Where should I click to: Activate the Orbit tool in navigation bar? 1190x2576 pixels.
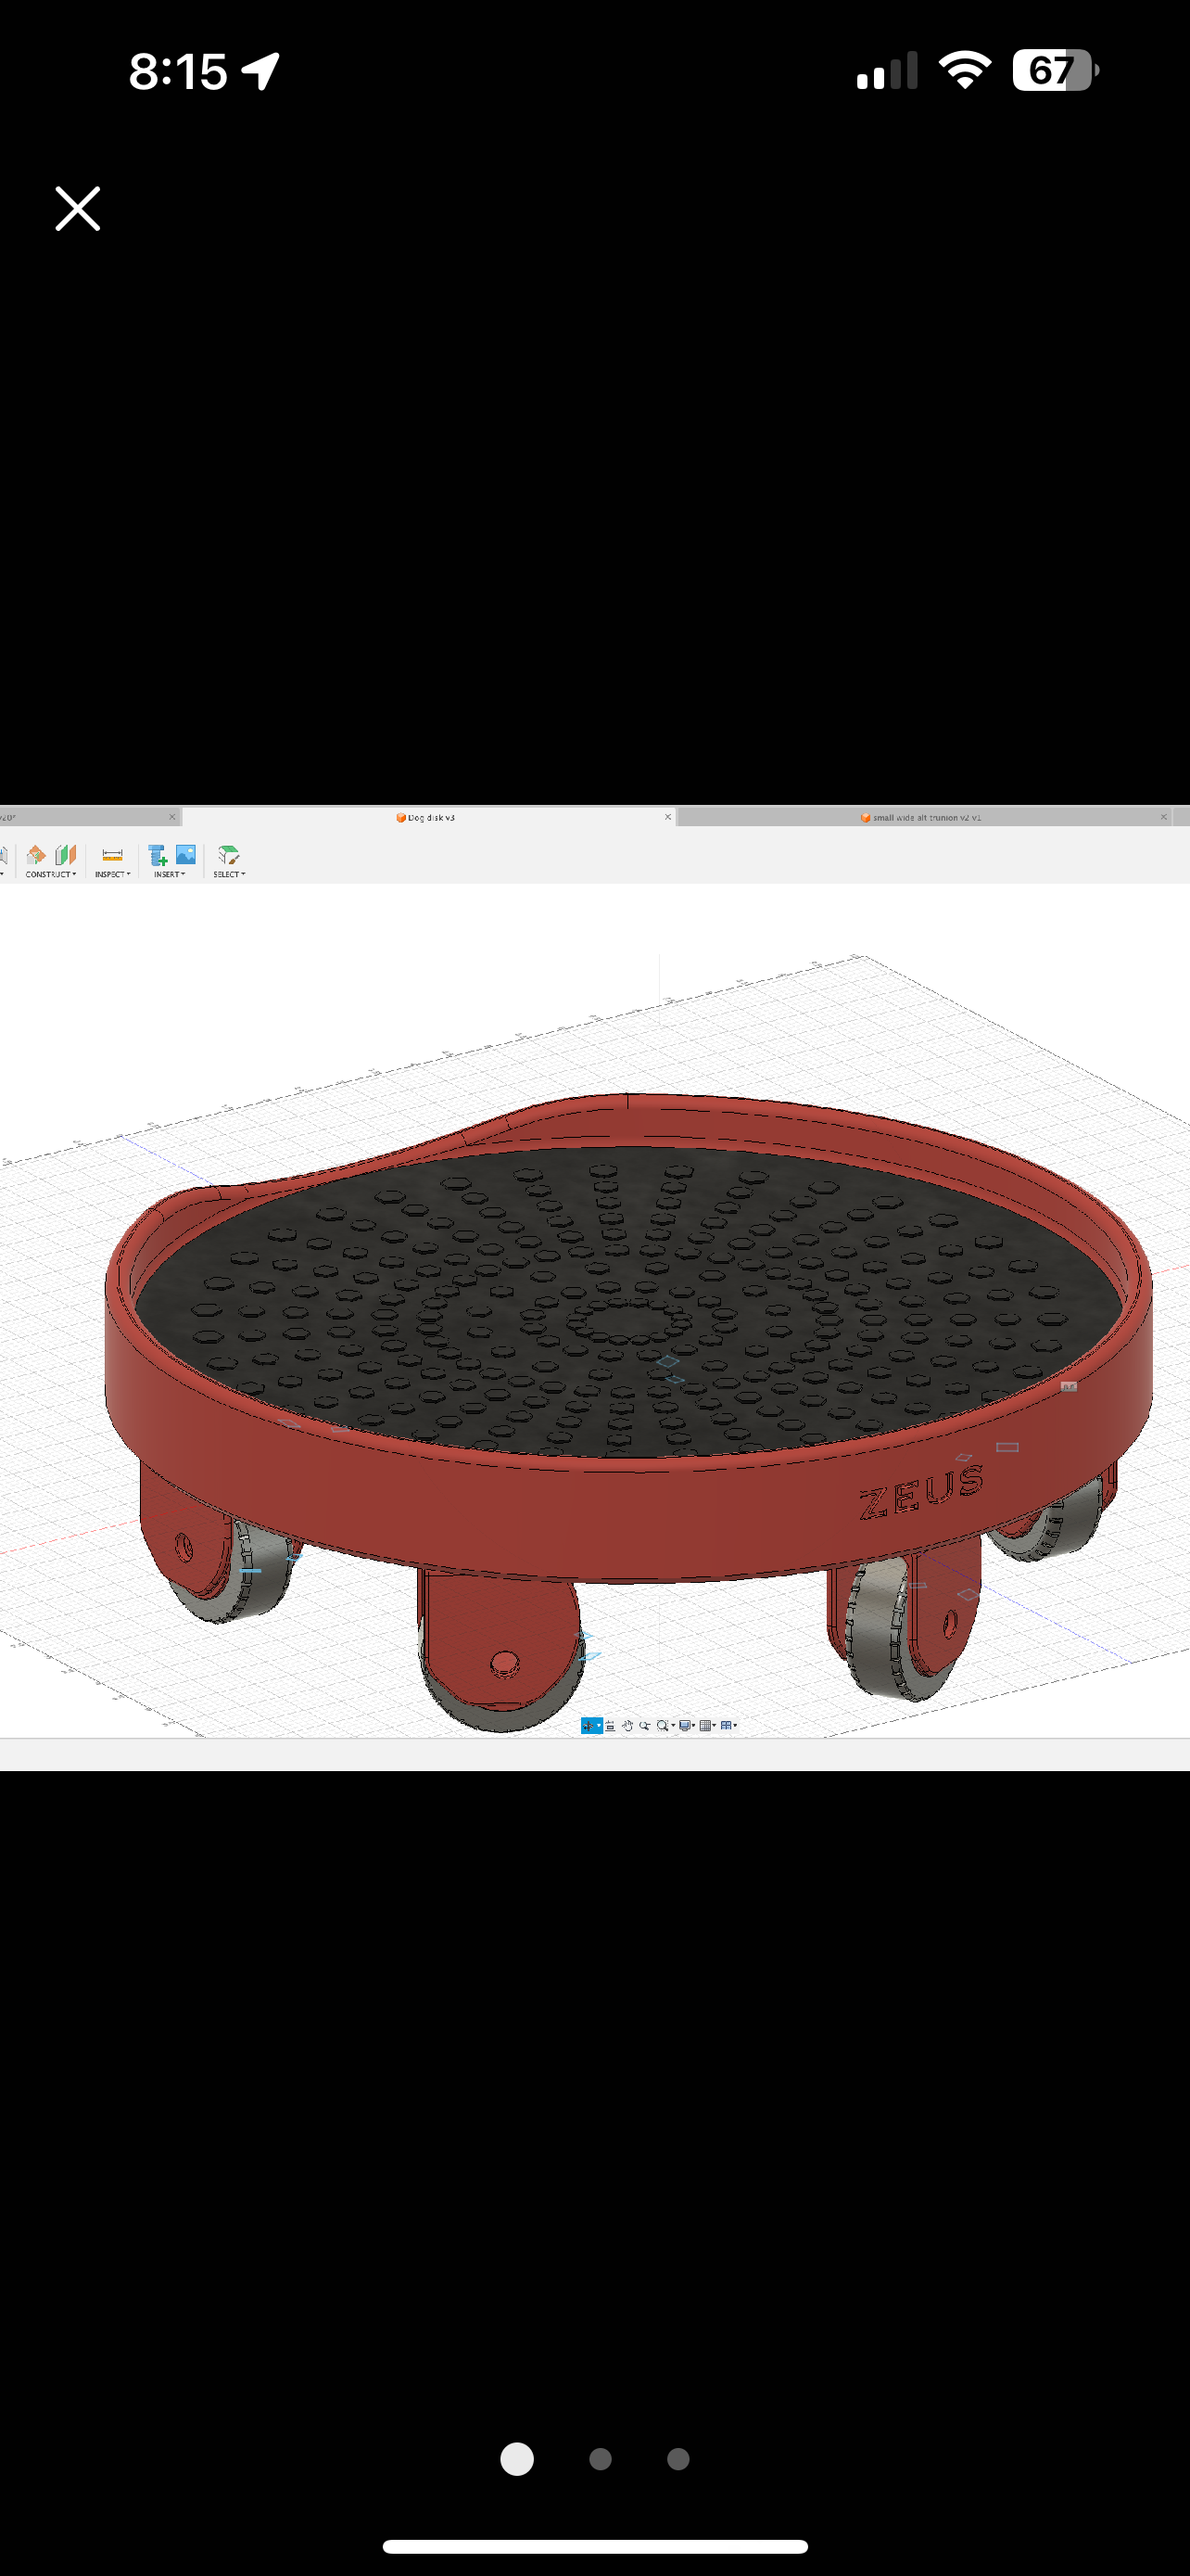589,1725
